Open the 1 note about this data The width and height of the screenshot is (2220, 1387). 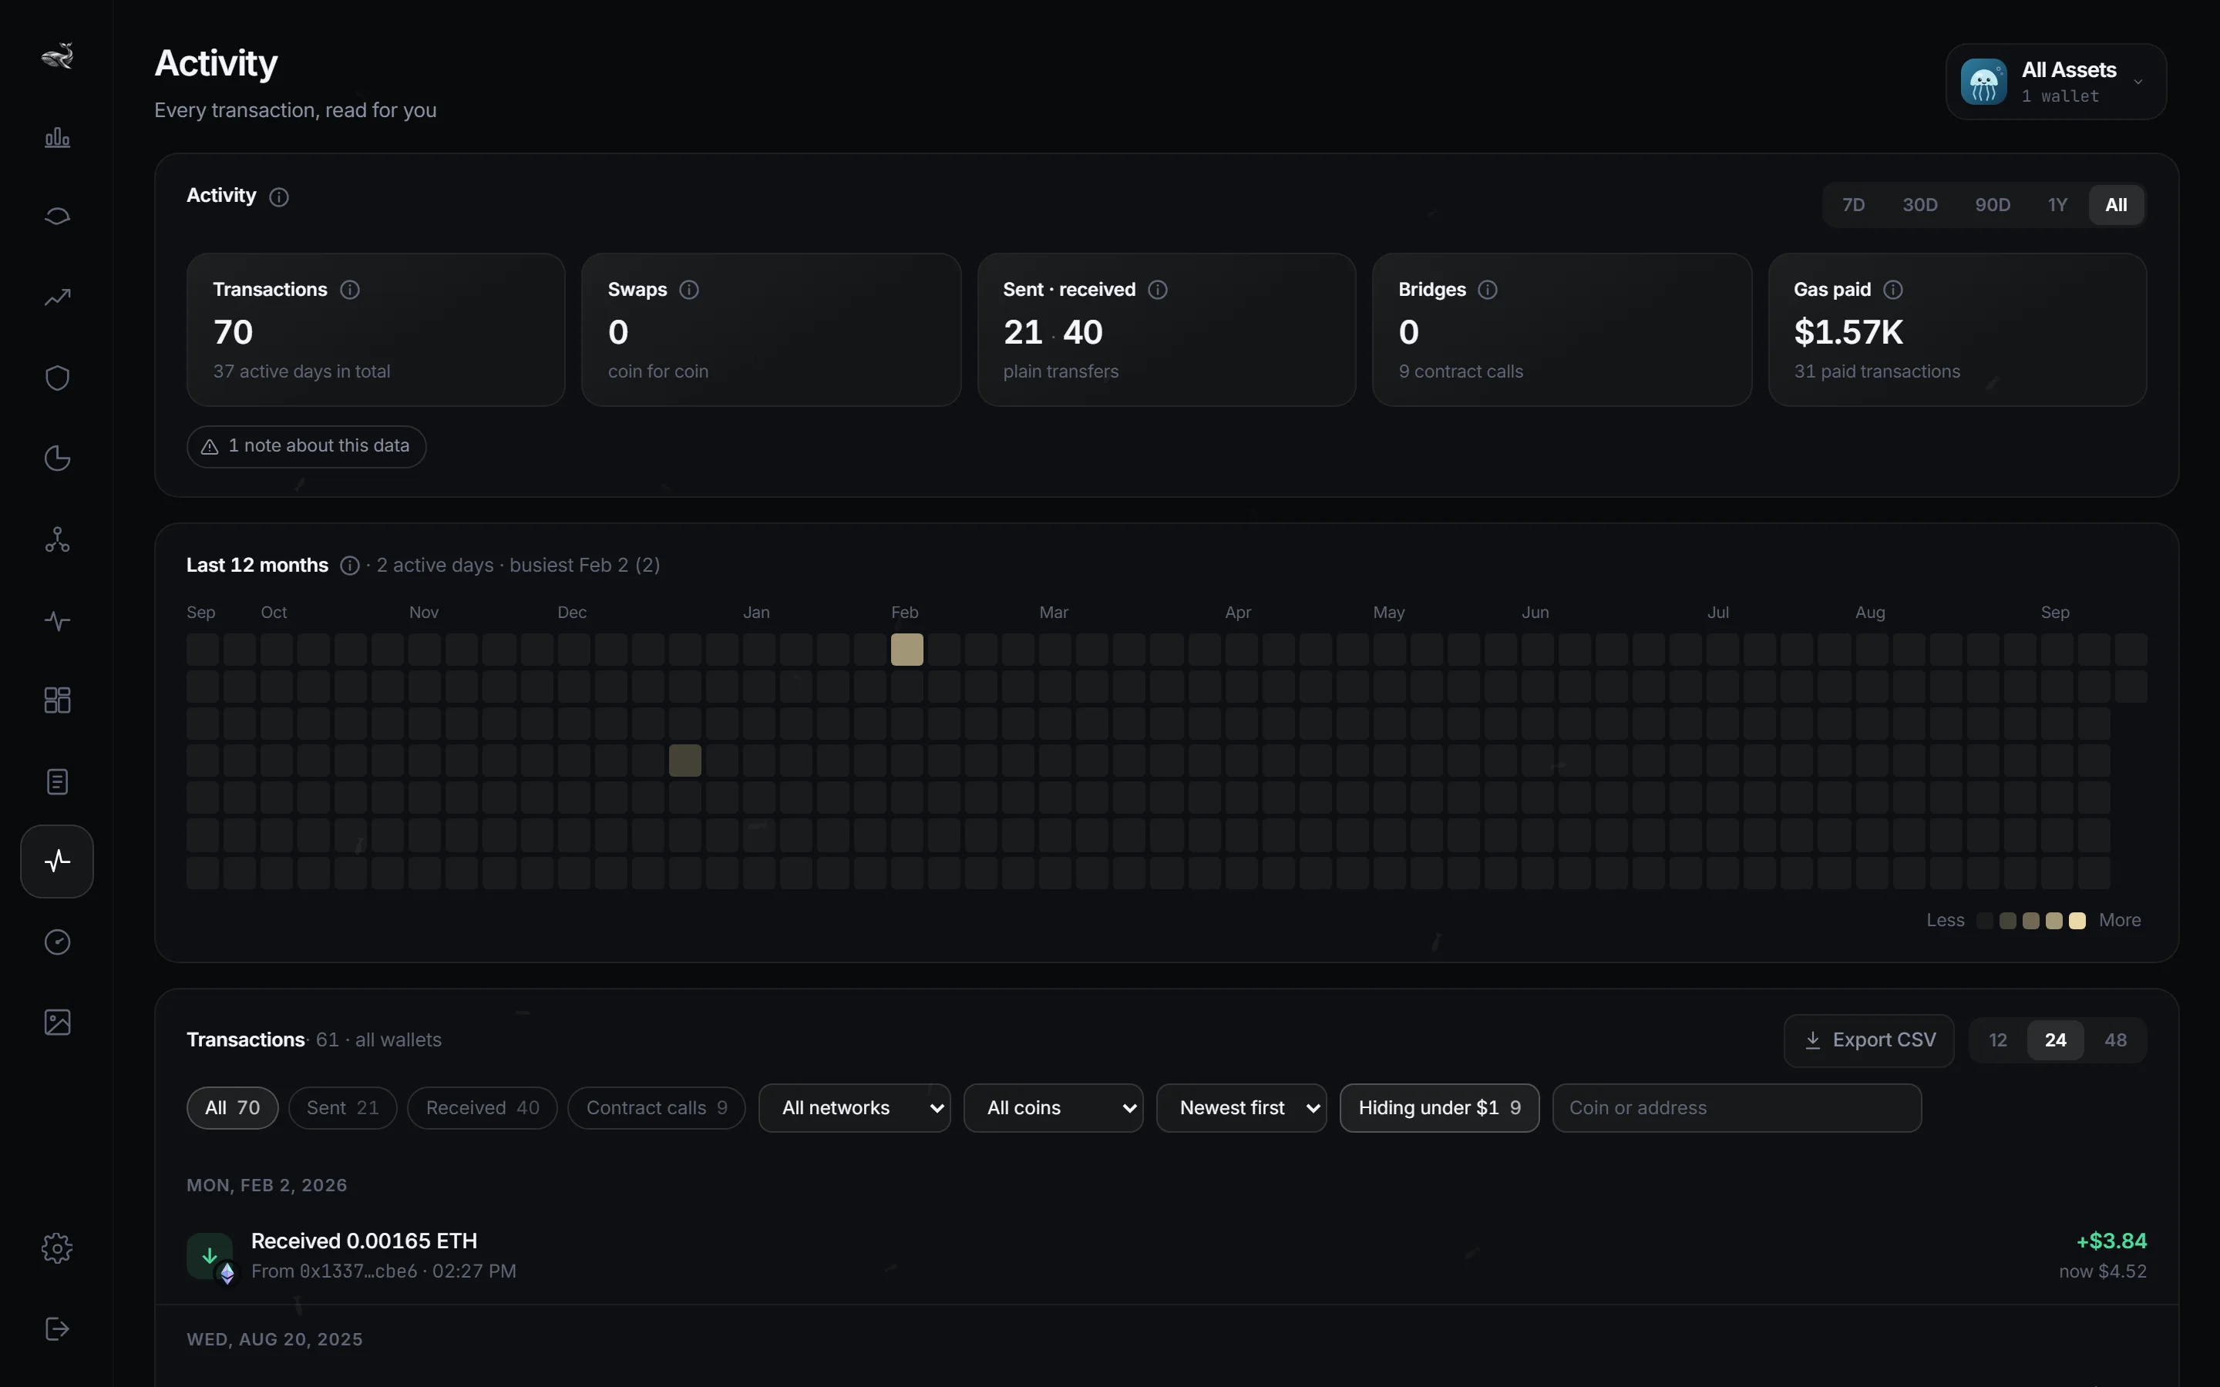[x=306, y=447]
